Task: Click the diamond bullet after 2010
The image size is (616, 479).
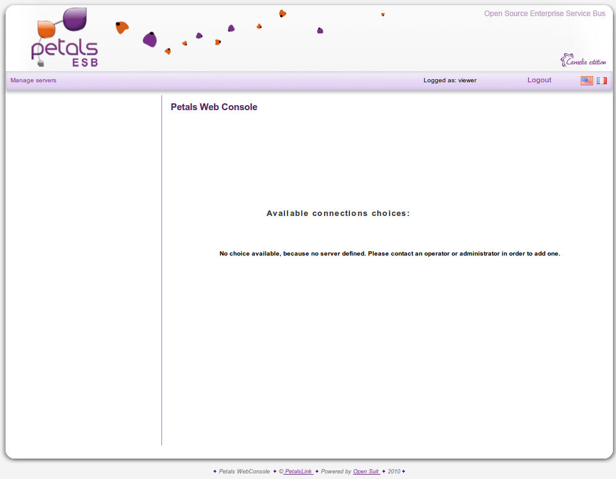Action: tap(404, 472)
